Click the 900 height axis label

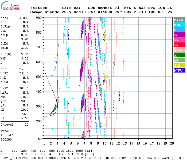click(39, 18)
